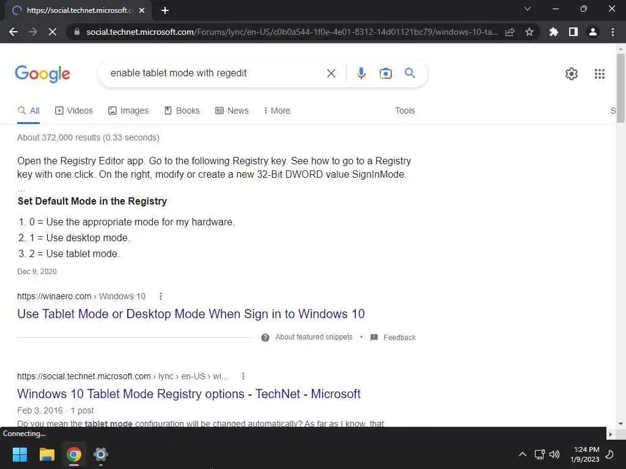Search by image with camera icon
Screen dimensions: 626x469
click(385, 73)
